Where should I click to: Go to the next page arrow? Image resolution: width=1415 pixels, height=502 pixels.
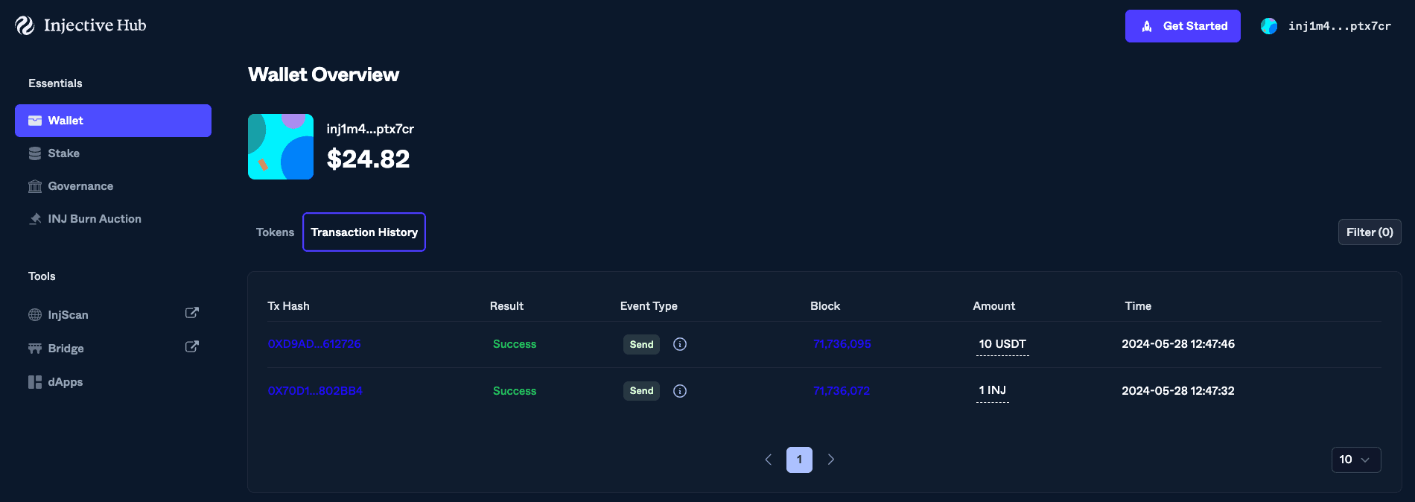click(x=831, y=460)
